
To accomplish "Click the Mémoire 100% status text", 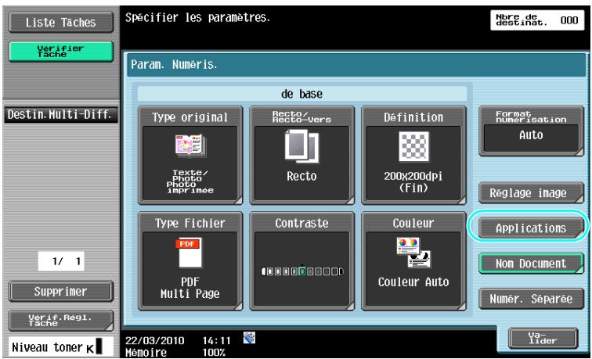I will click(175, 353).
